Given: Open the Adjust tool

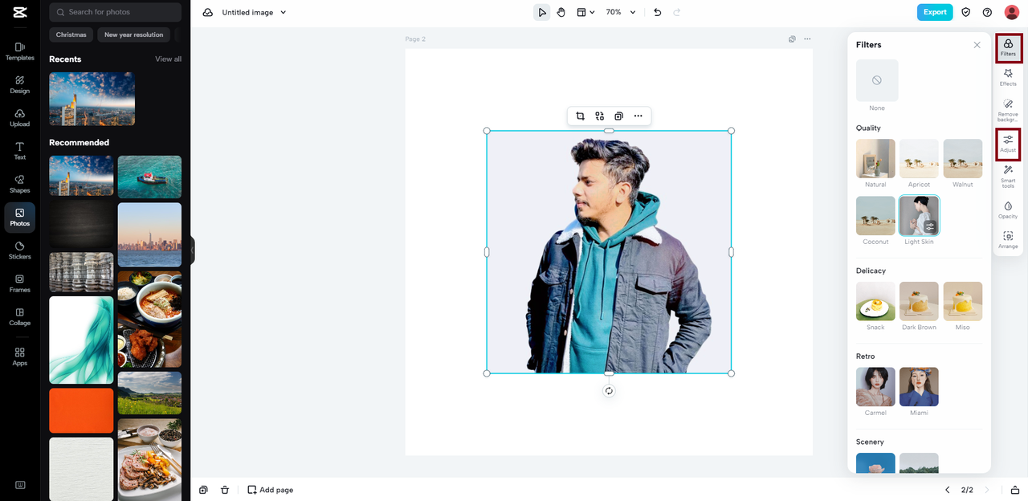Looking at the screenshot, I should coord(1008,144).
